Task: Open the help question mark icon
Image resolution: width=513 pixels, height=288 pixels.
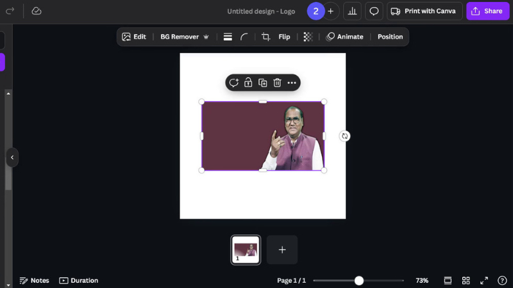Action: click(x=502, y=280)
